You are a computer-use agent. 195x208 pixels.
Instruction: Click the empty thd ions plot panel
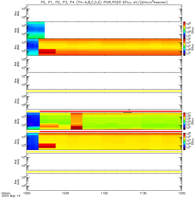(x=104, y=162)
